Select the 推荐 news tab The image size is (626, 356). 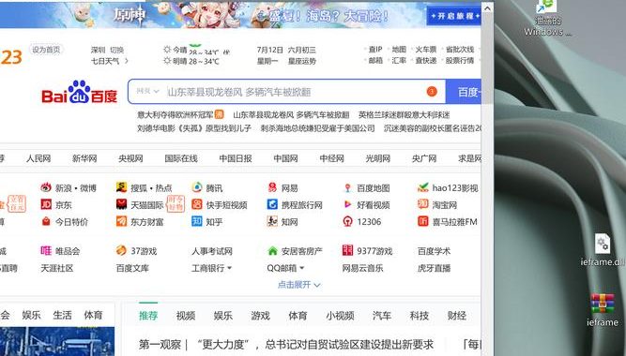[148, 316]
